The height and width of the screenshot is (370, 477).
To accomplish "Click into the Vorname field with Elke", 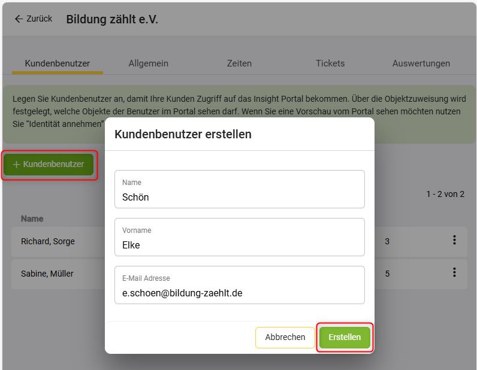I will tap(240, 244).
